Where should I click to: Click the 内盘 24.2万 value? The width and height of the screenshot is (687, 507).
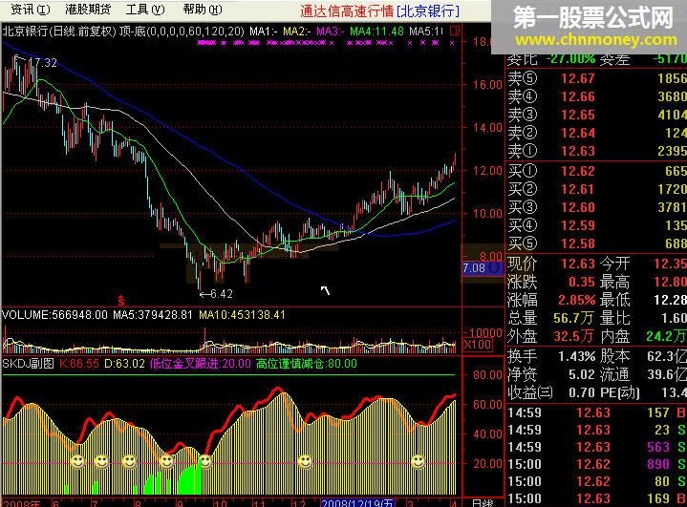[666, 336]
